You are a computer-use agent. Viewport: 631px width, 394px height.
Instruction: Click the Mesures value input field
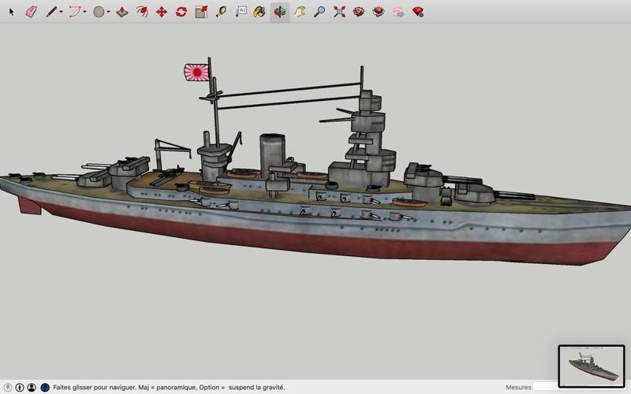[x=545, y=387]
